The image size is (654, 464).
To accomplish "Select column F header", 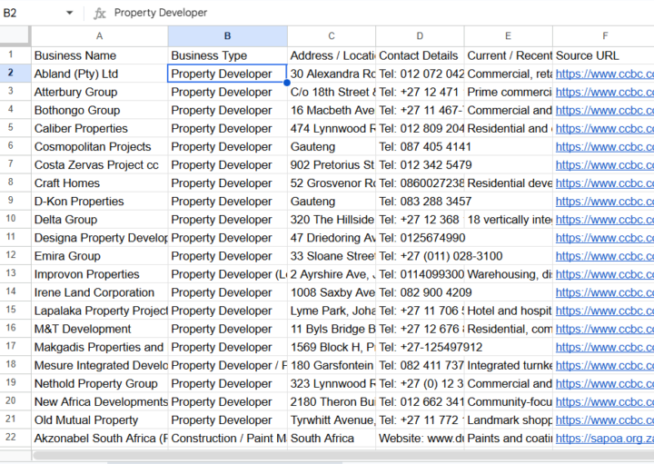I will click(604, 35).
